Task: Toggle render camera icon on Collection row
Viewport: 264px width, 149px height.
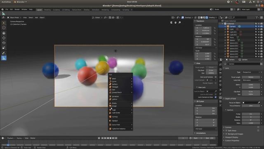Action: click(x=262, y=24)
